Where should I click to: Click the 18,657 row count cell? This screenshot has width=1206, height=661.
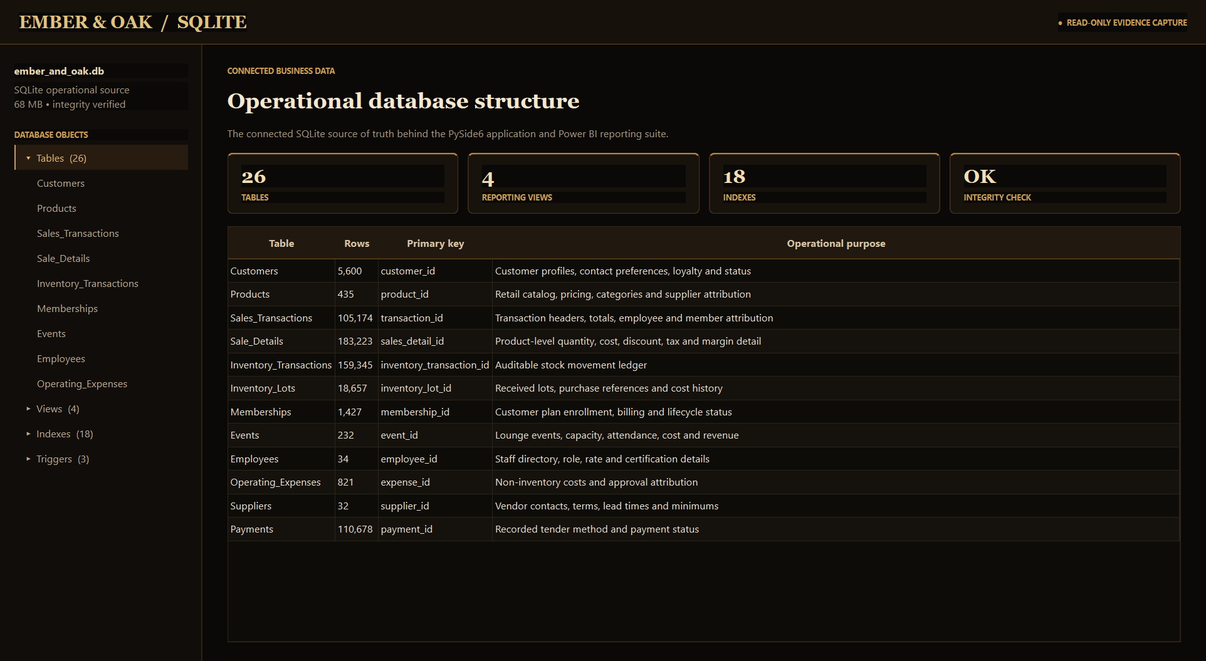click(x=357, y=388)
